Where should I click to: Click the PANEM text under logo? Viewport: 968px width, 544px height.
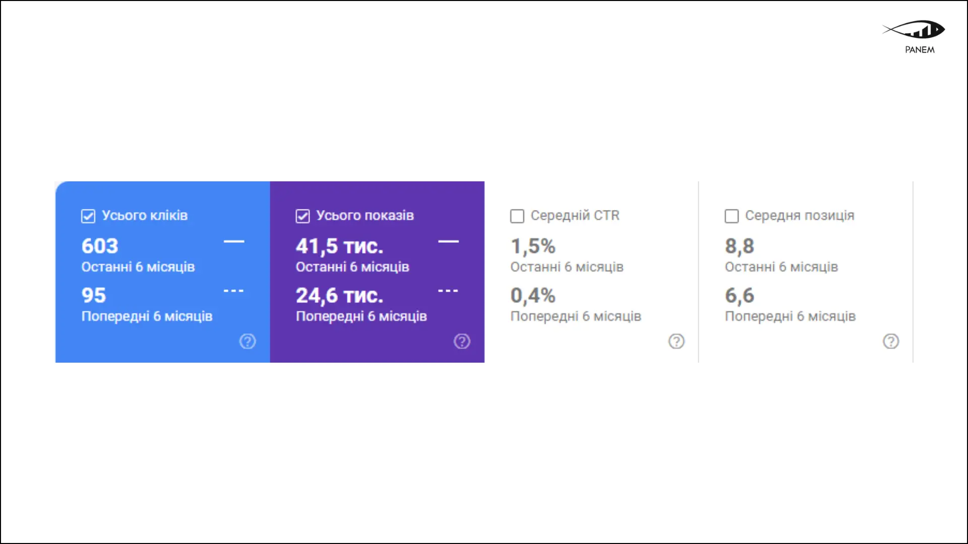pyautogui.click(x=920, y=50)
